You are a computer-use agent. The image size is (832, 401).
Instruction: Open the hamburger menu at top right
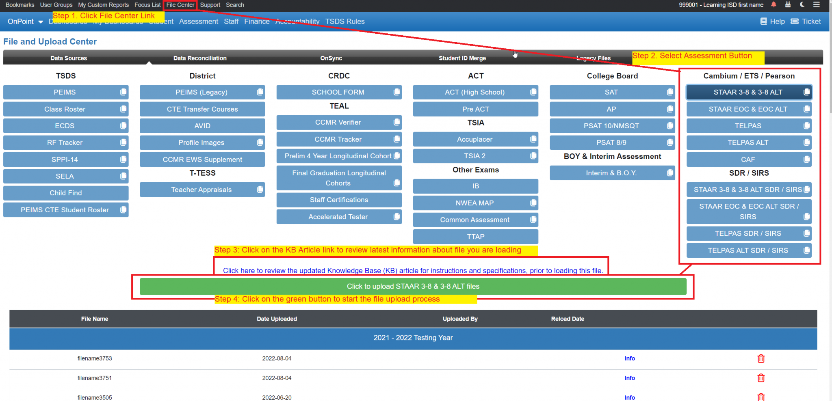pyautogui.click(x=817, y=5)
